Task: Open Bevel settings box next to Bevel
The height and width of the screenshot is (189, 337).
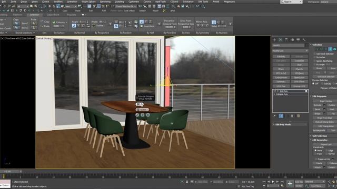Action: click(x=324, y=109)
